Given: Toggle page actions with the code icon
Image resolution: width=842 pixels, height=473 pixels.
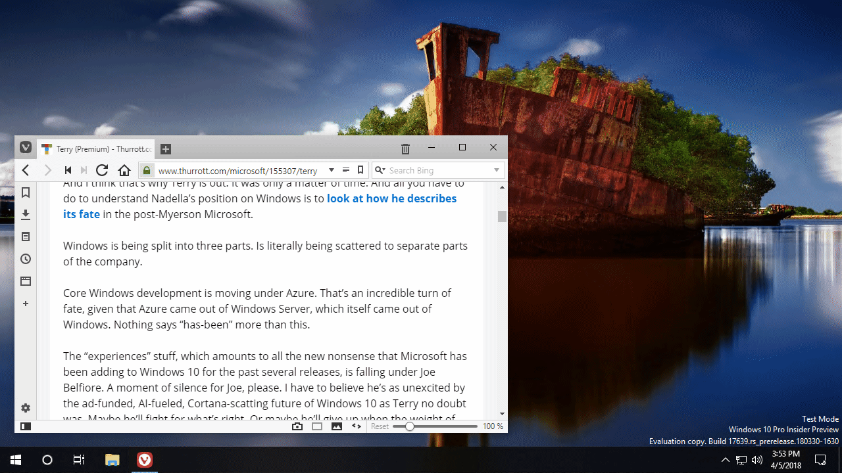Looking at the screenshot, I should (x=356, y=426).
